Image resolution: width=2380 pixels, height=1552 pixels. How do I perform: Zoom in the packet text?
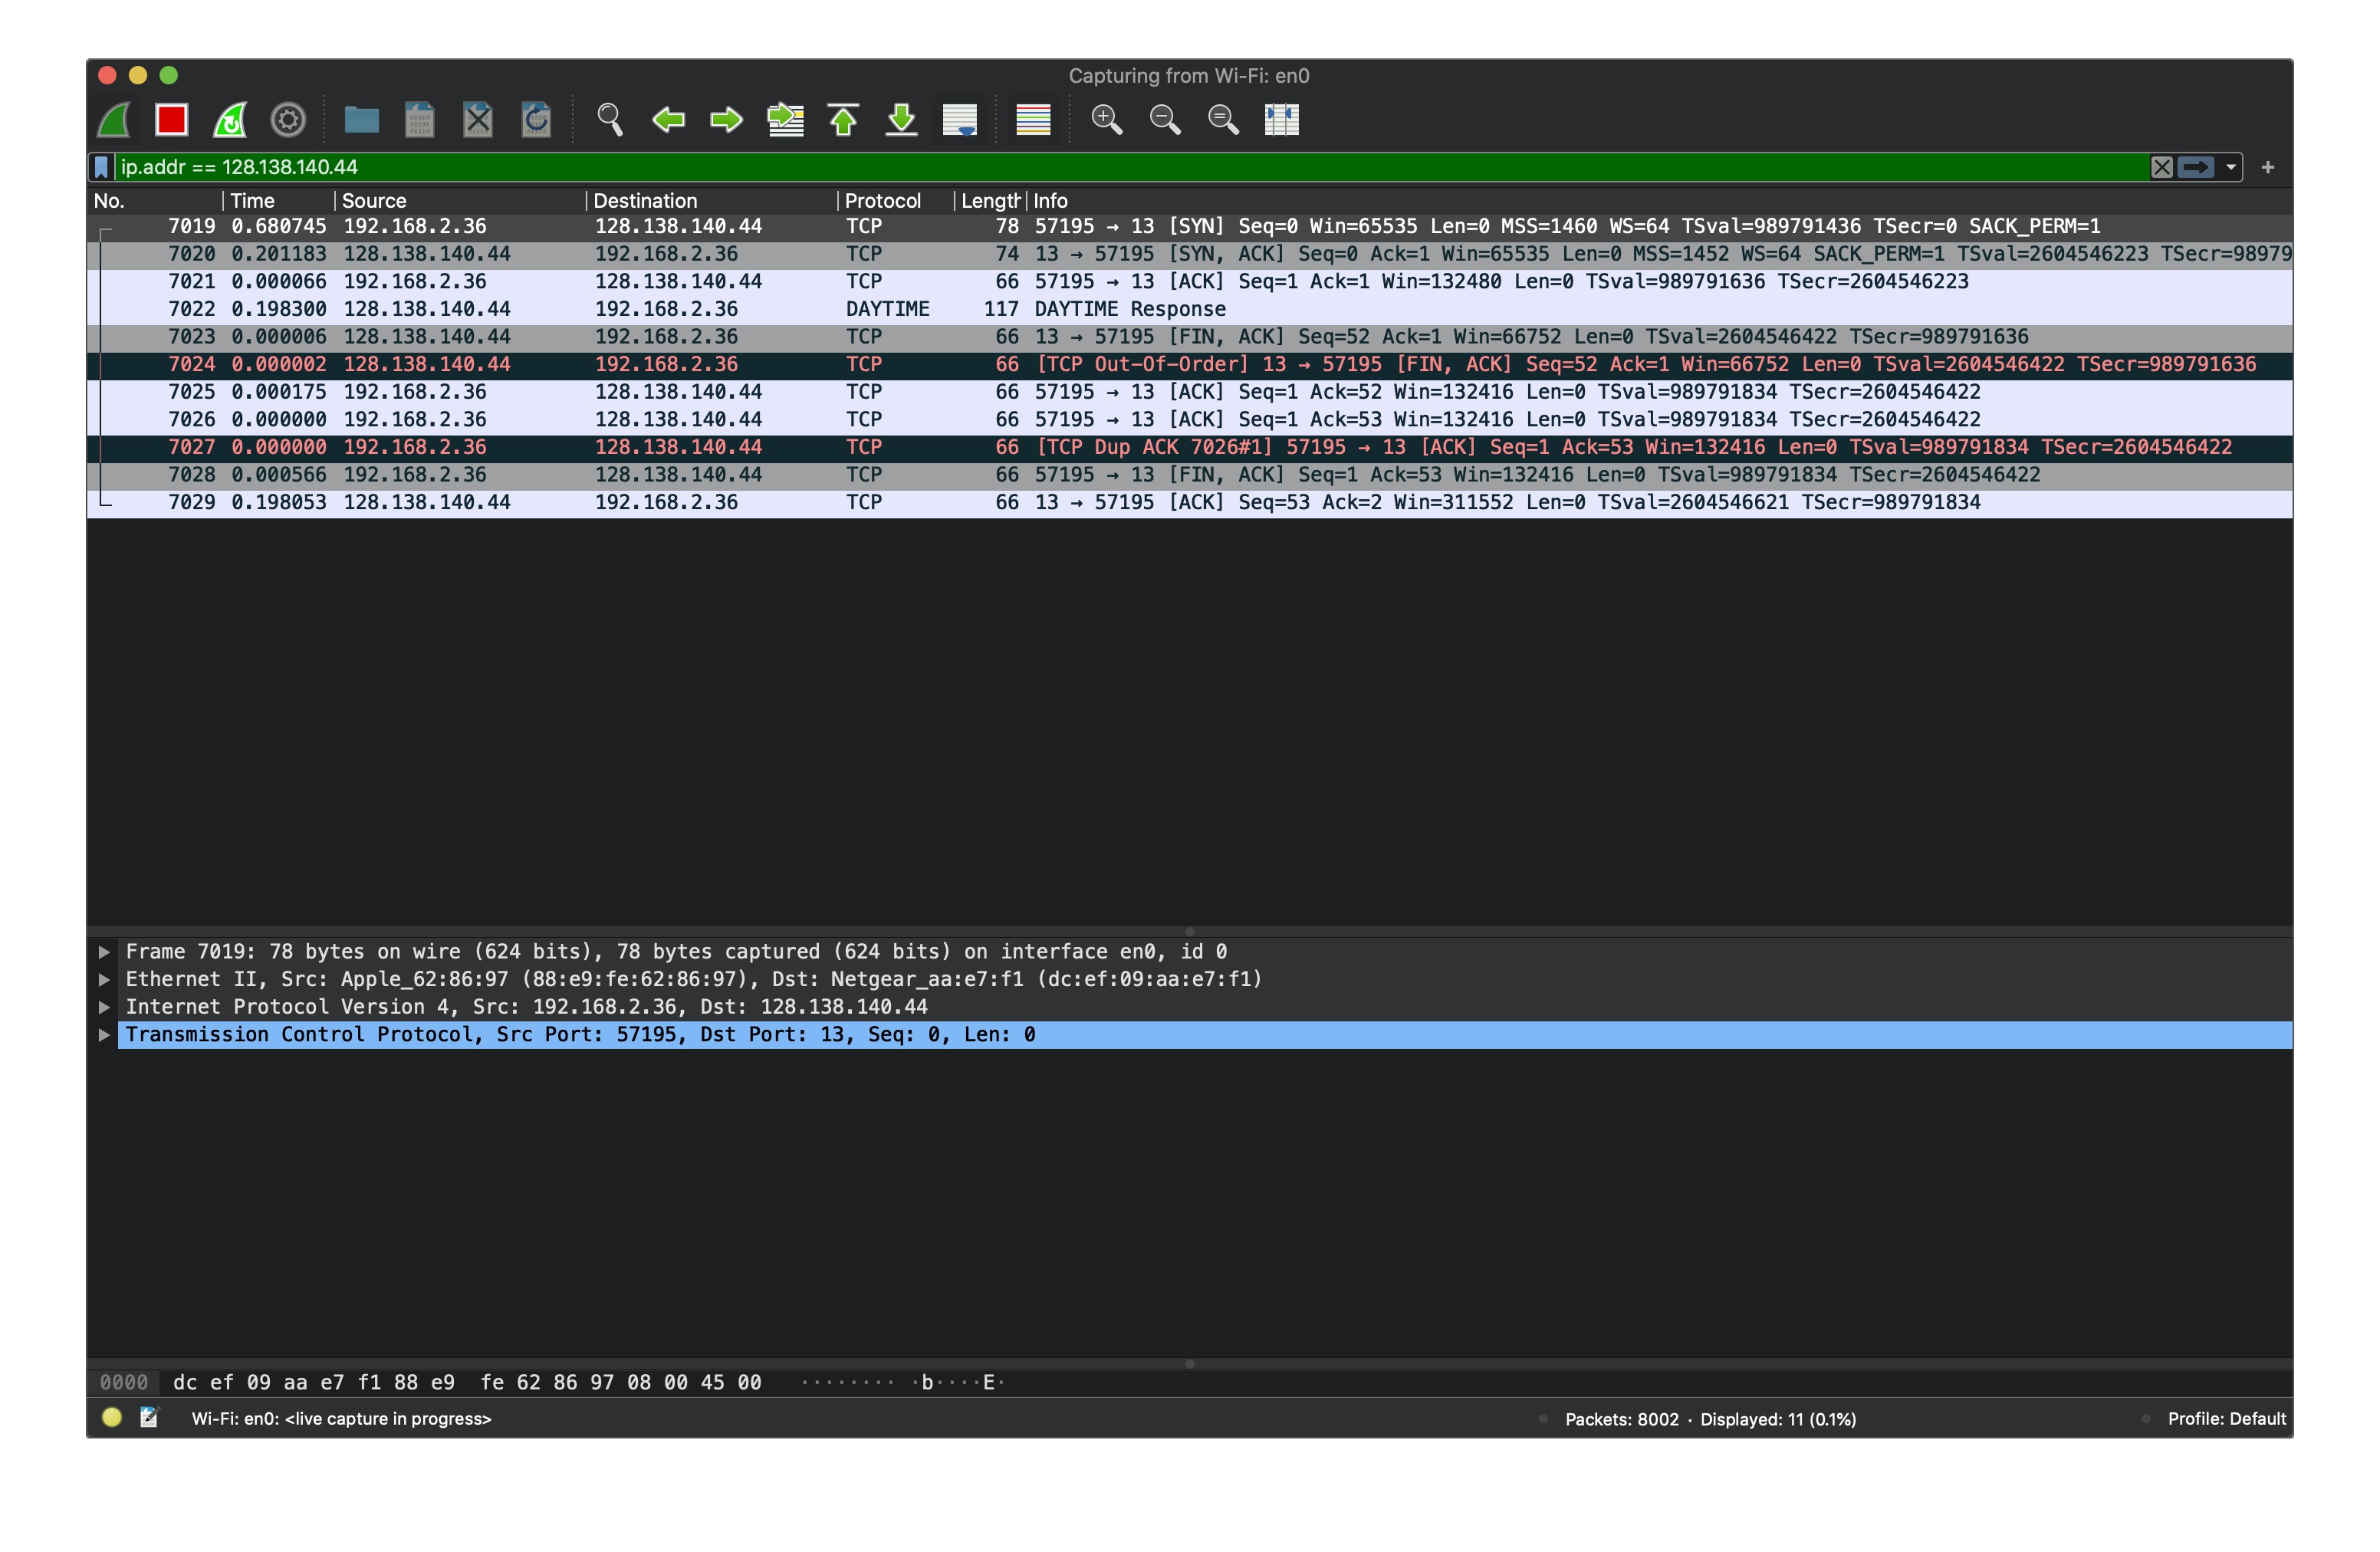[1106, 120]
